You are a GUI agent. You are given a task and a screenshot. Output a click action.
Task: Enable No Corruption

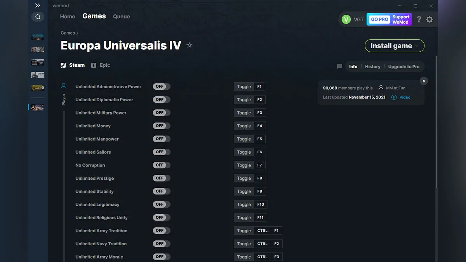tap(161, 165)
